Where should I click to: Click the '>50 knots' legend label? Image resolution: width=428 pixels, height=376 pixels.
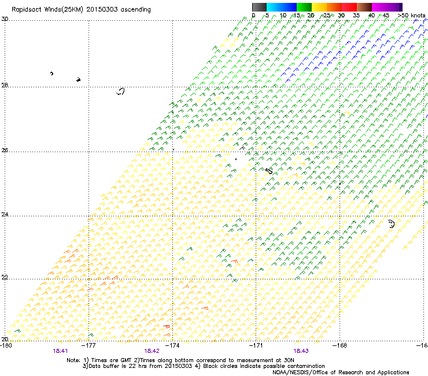tap(411, 16)
